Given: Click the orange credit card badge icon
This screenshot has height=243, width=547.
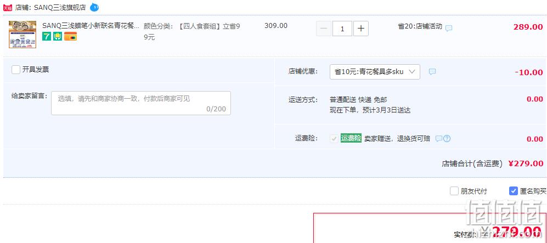Looking at the screenshot, I should tap(70, 36).
